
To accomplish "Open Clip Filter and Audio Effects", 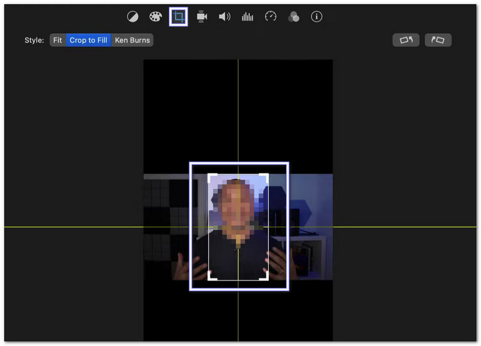I will (x=293, y=17).
